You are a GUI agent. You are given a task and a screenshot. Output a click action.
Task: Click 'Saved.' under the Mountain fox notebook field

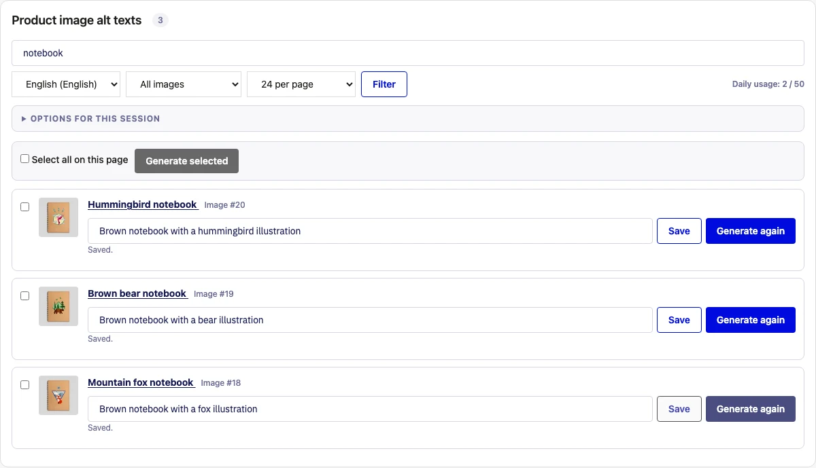(101, 428)
